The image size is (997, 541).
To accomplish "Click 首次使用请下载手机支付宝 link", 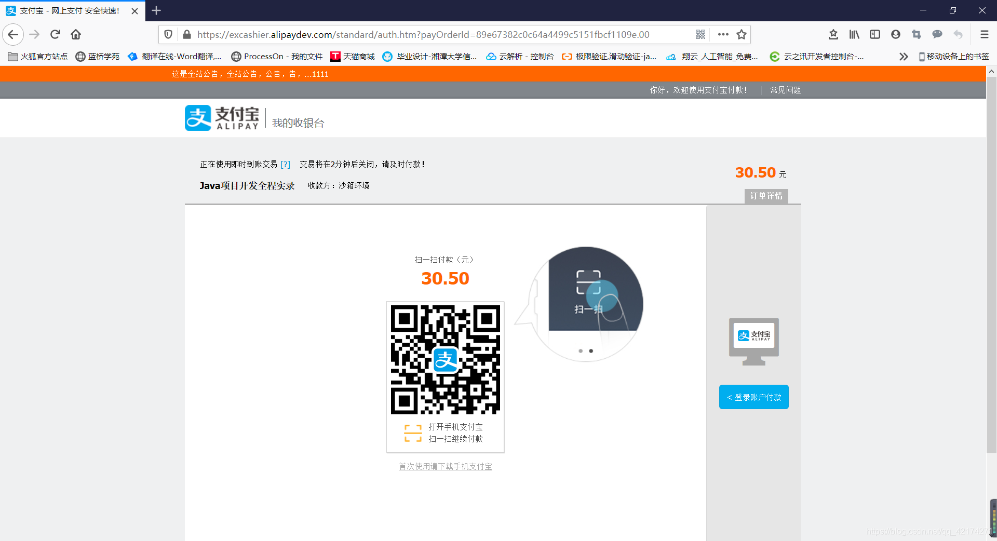I will pos(446,467).
